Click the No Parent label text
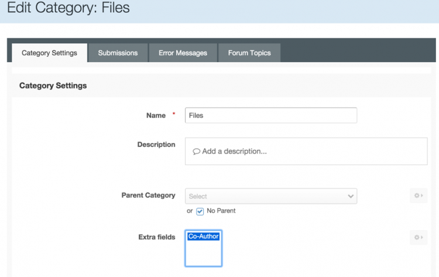This screenshot has width=439, height=277. tap(221, 211)
